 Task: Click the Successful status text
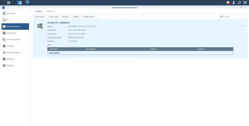pyautogui.click(x=72, y=26)
